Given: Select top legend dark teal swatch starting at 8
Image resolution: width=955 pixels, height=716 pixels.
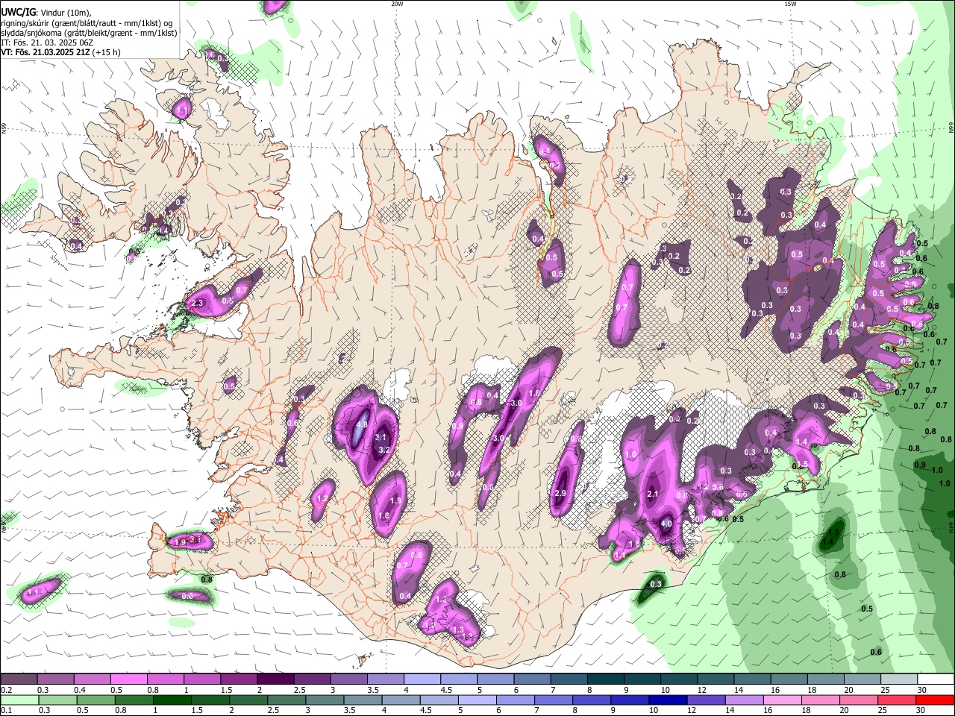Looking at the screenshot, I should [x=606, y=679].
